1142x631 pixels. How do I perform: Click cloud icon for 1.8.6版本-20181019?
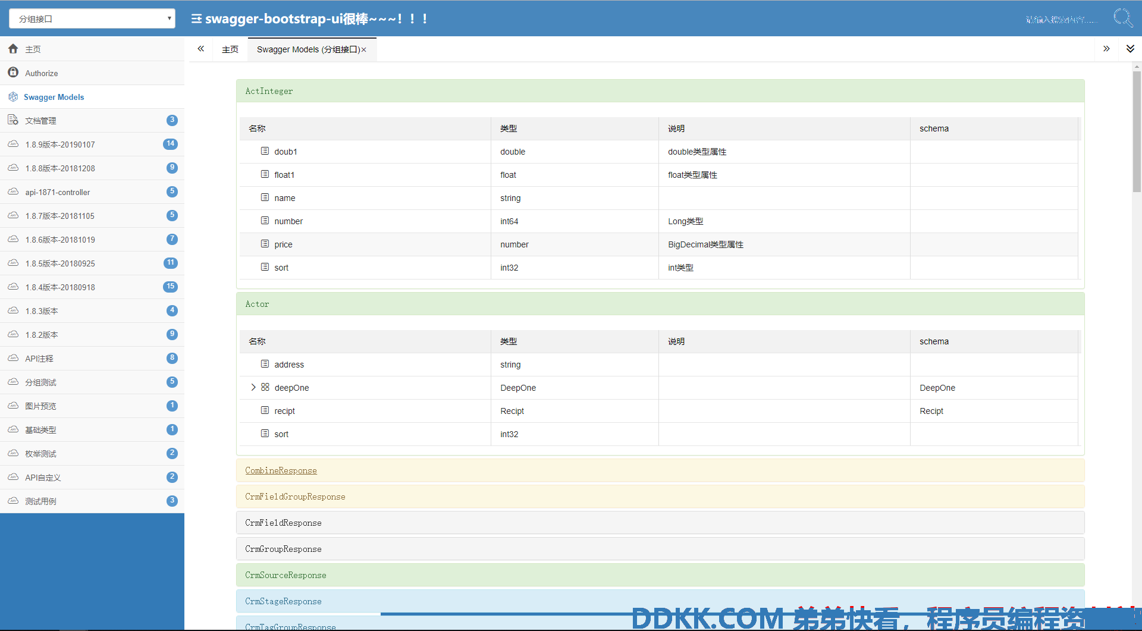[13, 239]
